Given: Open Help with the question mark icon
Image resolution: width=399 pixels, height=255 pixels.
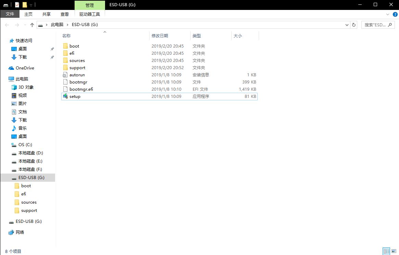Looking at the screenshot, I should pyautogui.click(x=396, y=14).
